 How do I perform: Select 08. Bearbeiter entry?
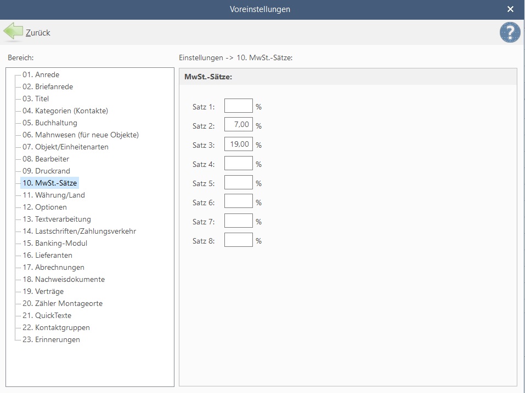click(x=46, y=159)
